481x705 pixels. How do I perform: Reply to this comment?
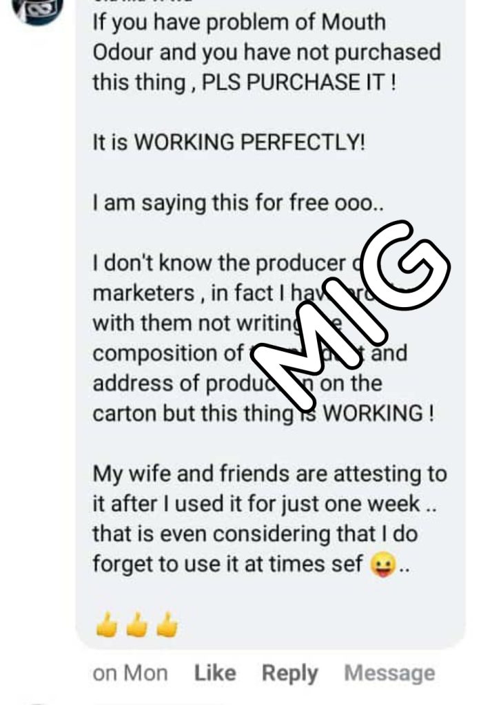click(289, 673)
